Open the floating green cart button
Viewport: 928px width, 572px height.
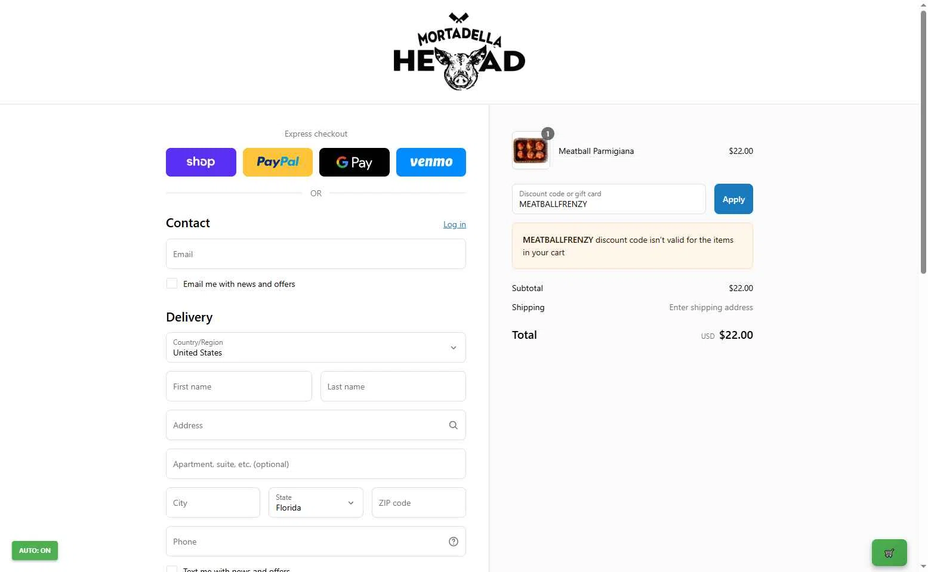pos(889,552)
